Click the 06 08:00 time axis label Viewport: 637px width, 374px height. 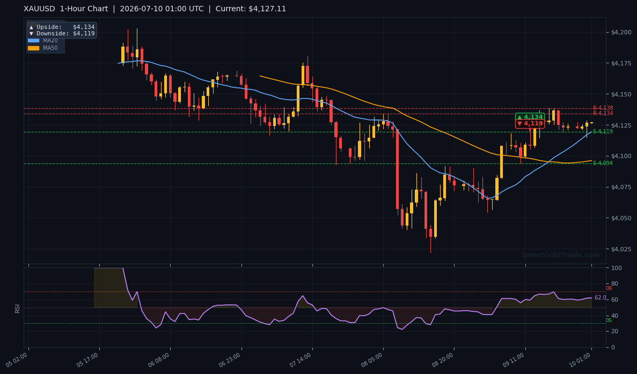pos(158,360)
